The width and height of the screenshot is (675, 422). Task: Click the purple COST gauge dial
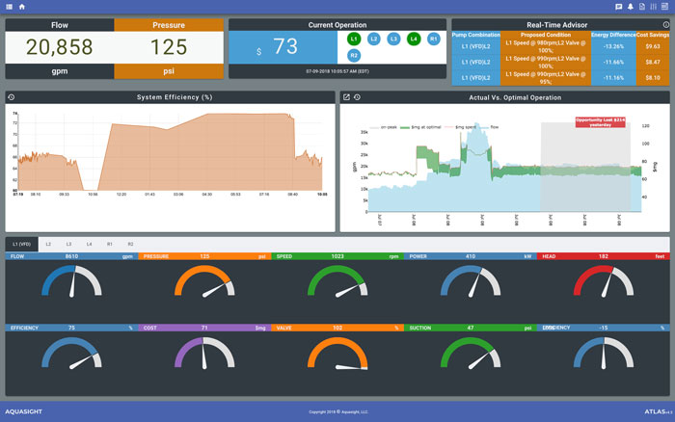point(204,353)
